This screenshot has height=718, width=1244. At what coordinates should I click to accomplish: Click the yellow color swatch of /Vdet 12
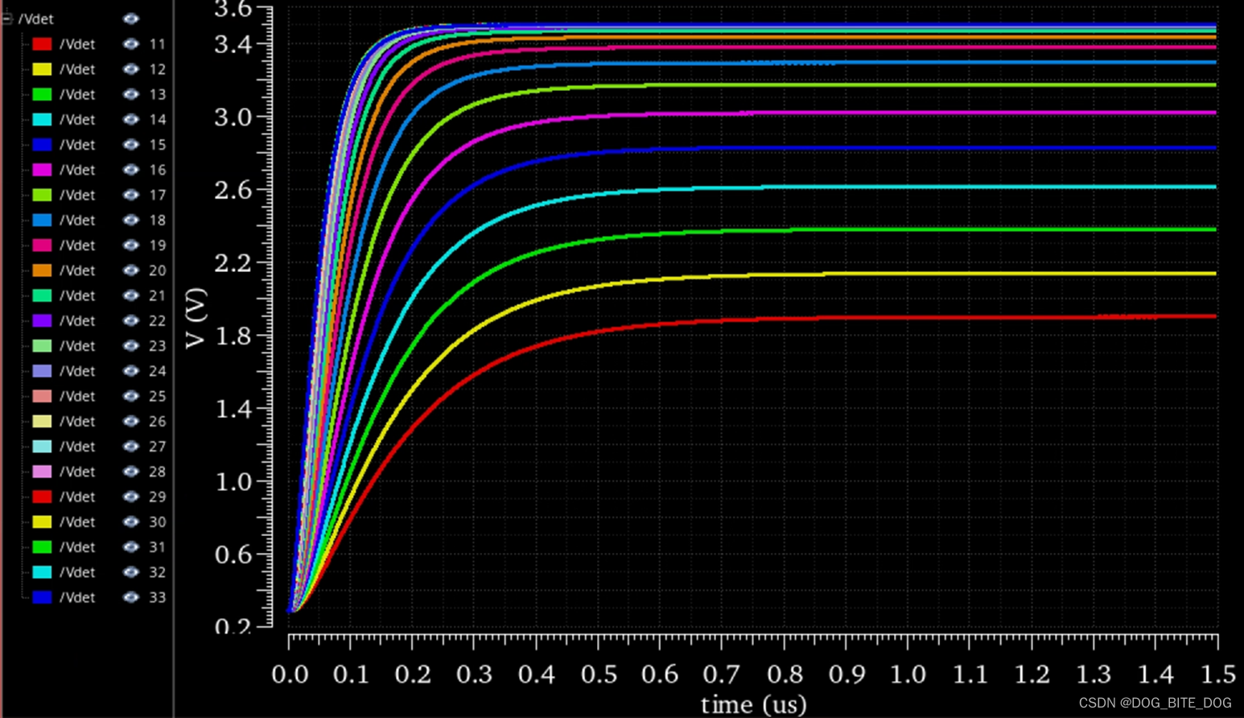pos(42,69)
